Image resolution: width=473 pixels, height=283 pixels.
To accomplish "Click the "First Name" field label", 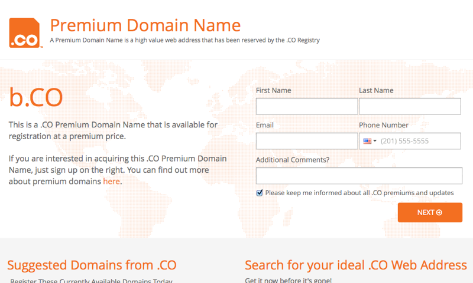I will coord(273,91).
